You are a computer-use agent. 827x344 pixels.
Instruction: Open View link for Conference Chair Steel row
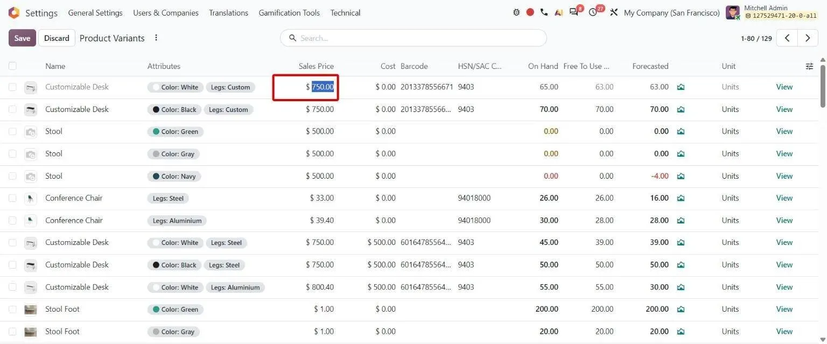pos(784,198)
